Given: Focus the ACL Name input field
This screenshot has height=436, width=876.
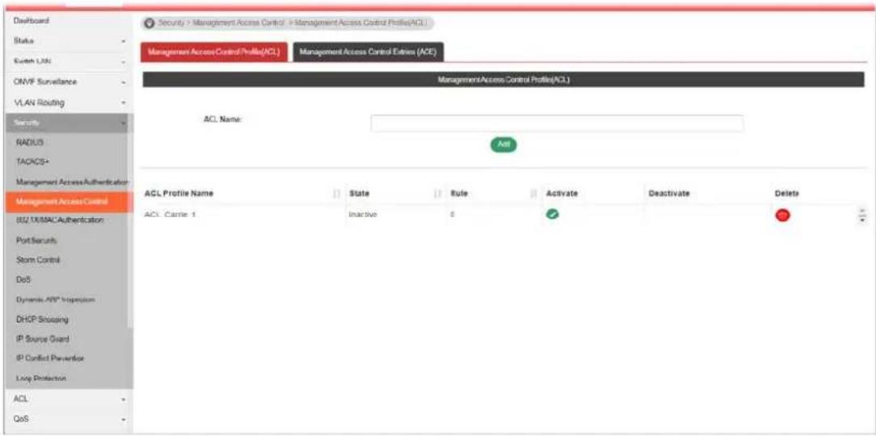Looking at the screenshot, I should pyautogui.click(x=557, y=124).
